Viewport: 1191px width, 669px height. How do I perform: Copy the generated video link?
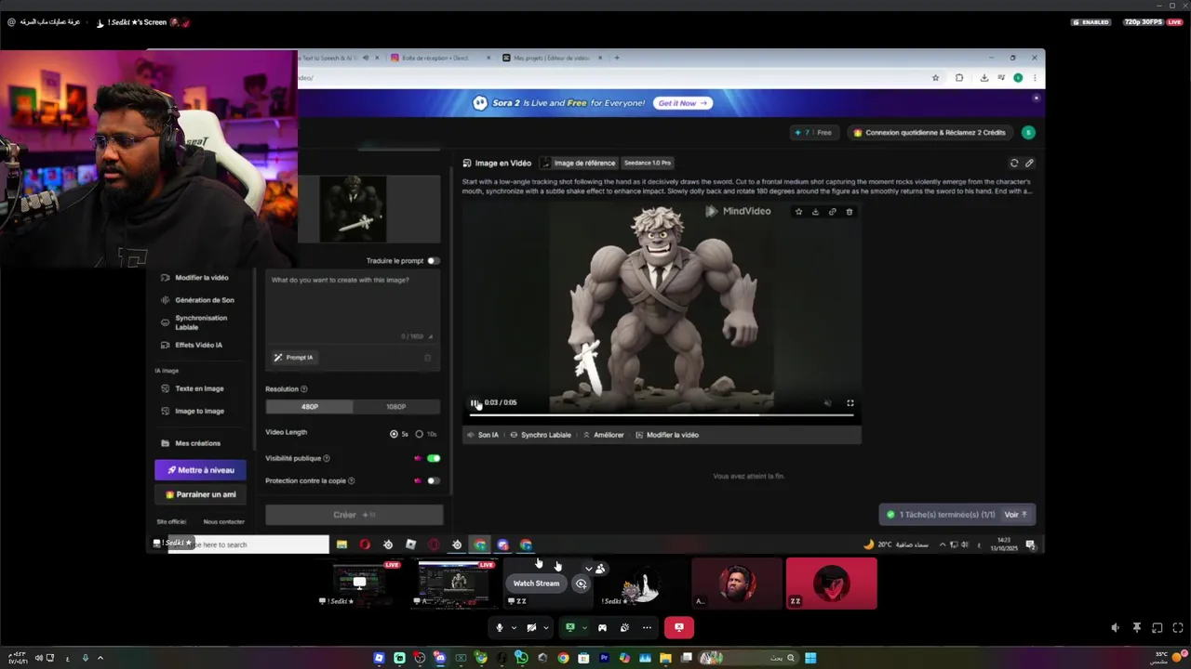[x=832, y=212]
